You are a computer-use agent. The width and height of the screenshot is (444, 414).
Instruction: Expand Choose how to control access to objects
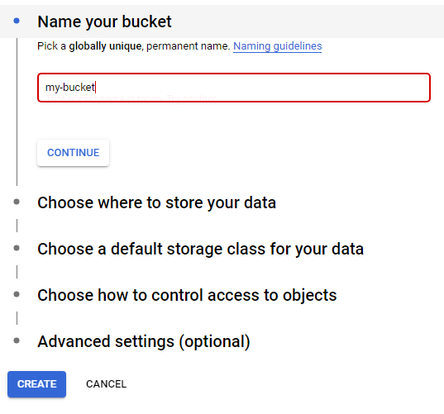tap(187, 295)
